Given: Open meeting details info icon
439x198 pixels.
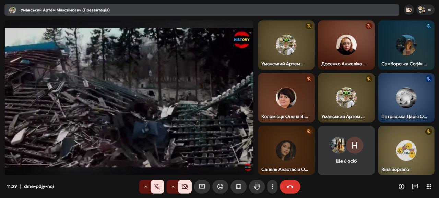Looking at the screenshot, I should click(x=401, y=187).
